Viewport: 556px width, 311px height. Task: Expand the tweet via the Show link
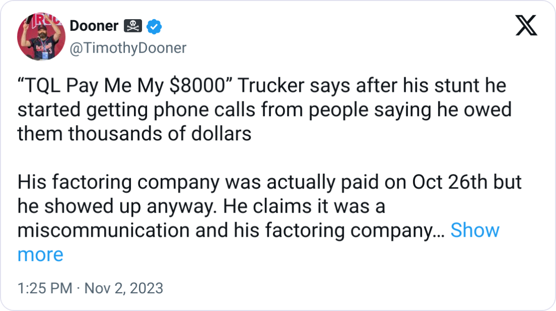coord(474,230)
